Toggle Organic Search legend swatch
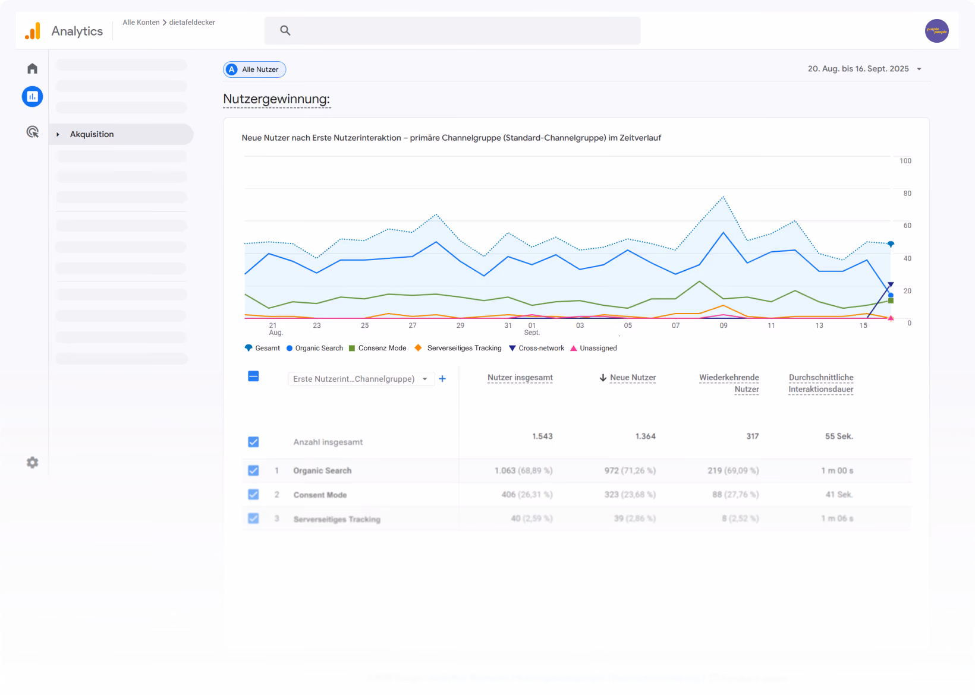975x696 pixels. coord(290,349)
